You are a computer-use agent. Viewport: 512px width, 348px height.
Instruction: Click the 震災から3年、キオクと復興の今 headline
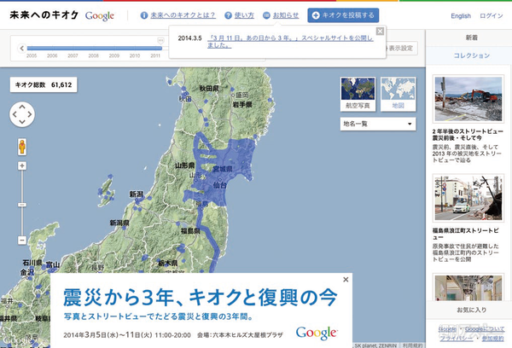pos(200,298)
